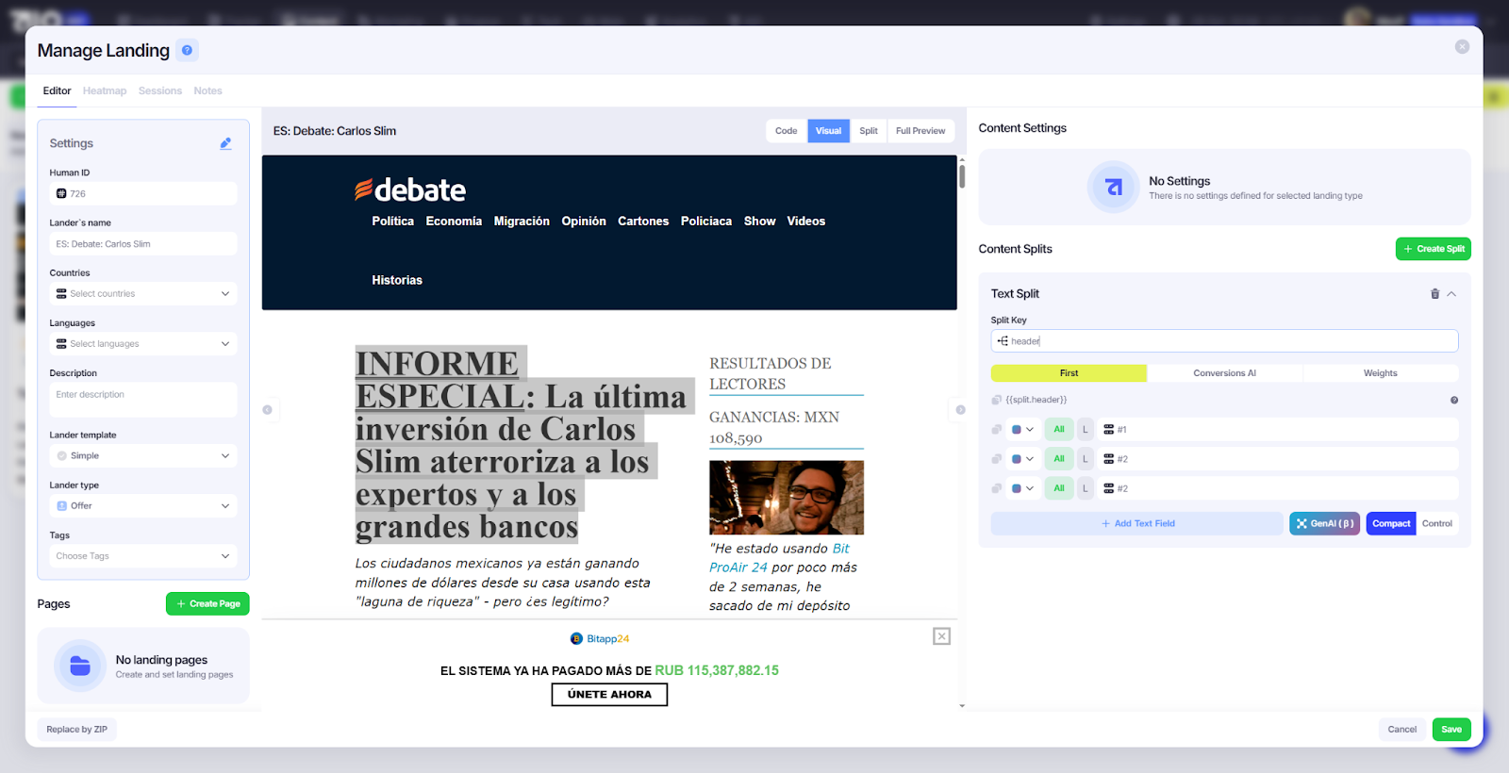Switch to Control mode toggle
Screen dimensions: 1509x773
point(1436,523)
